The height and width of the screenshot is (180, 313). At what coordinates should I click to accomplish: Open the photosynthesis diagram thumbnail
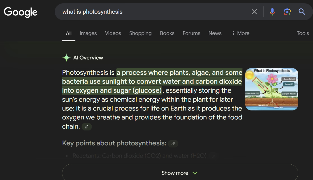pos(272,89)
